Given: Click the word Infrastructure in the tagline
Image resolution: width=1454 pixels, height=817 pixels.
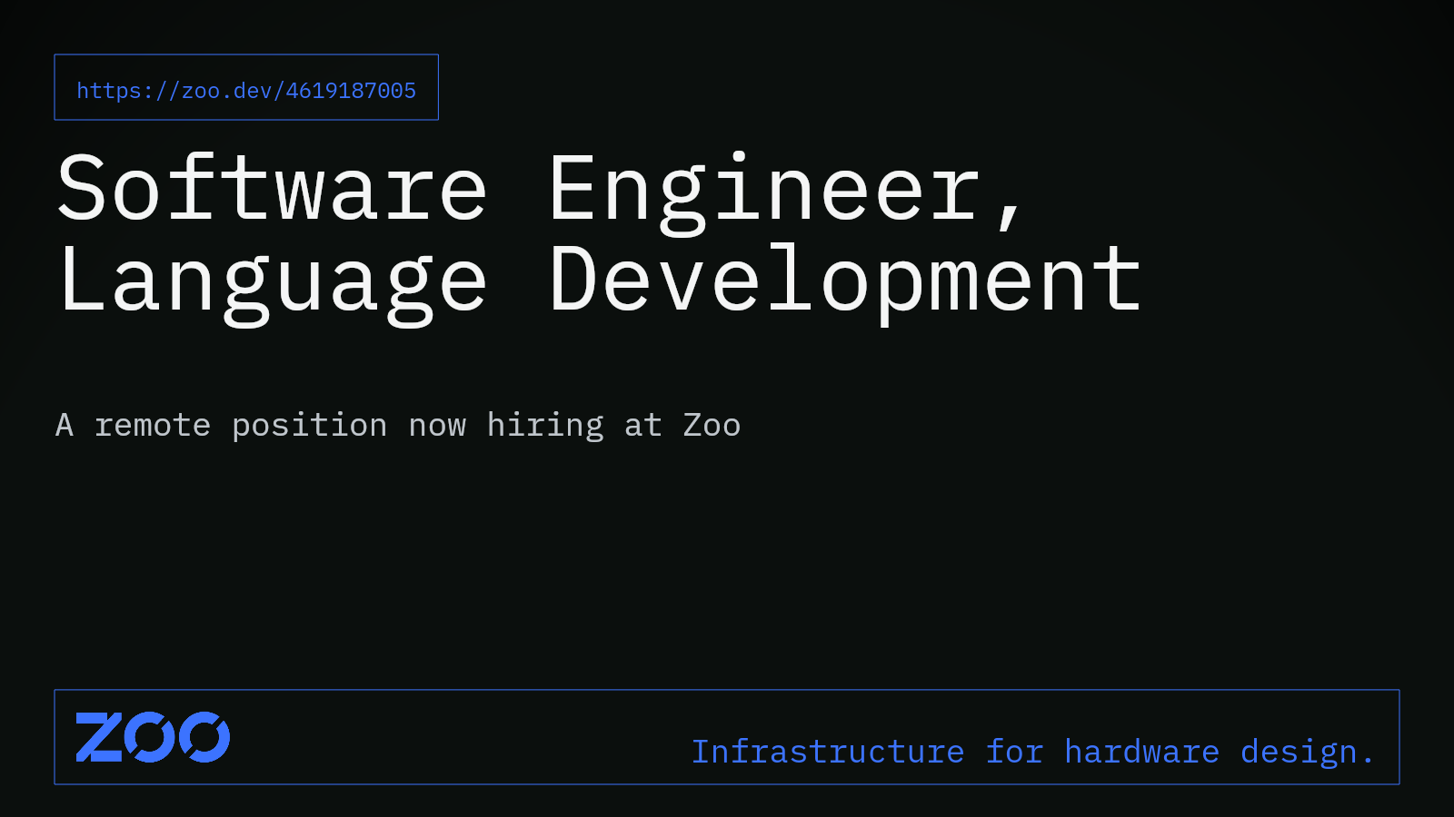Looking at the screenshot, I should 828,752.
